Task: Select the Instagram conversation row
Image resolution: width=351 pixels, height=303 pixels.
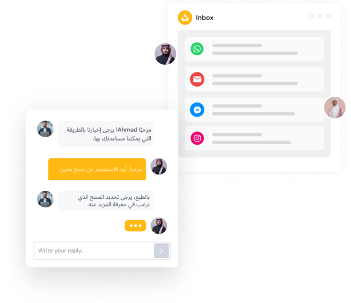Action: click(254, 138)
